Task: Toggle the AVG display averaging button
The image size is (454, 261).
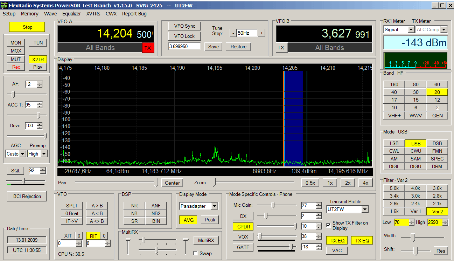Action: point(188,220)
